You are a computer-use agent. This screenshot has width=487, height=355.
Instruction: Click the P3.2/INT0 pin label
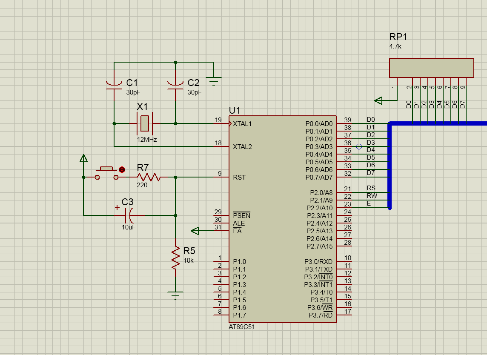[x=318, y=277]
